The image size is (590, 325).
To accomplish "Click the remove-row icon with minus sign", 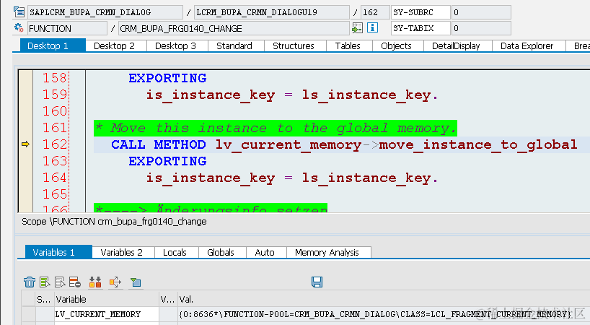I will [75, 282].
